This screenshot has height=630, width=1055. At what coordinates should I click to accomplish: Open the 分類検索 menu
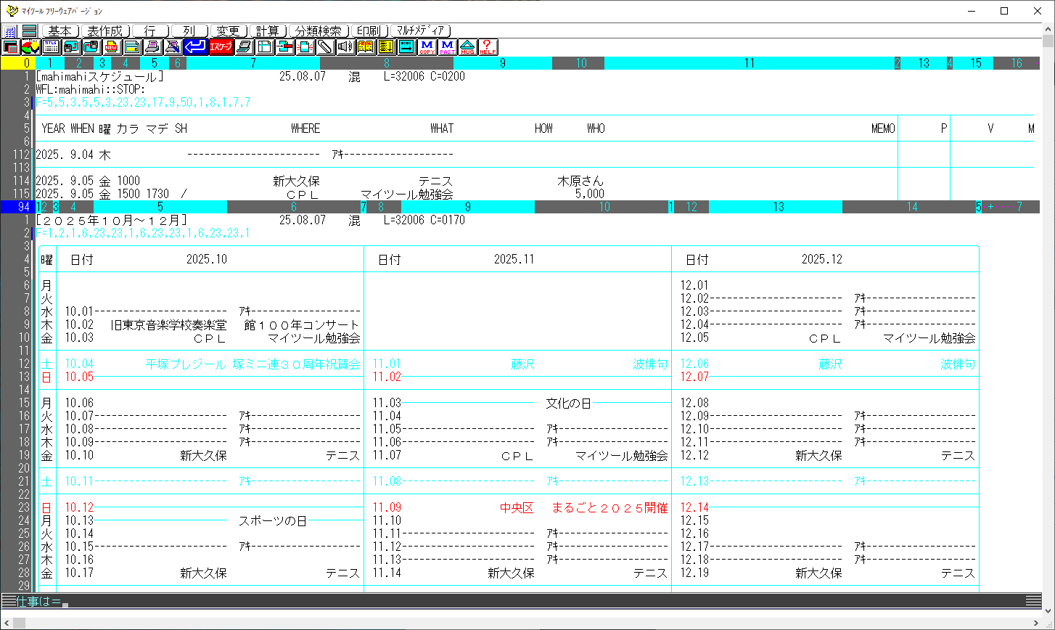(x=319, y=31)
